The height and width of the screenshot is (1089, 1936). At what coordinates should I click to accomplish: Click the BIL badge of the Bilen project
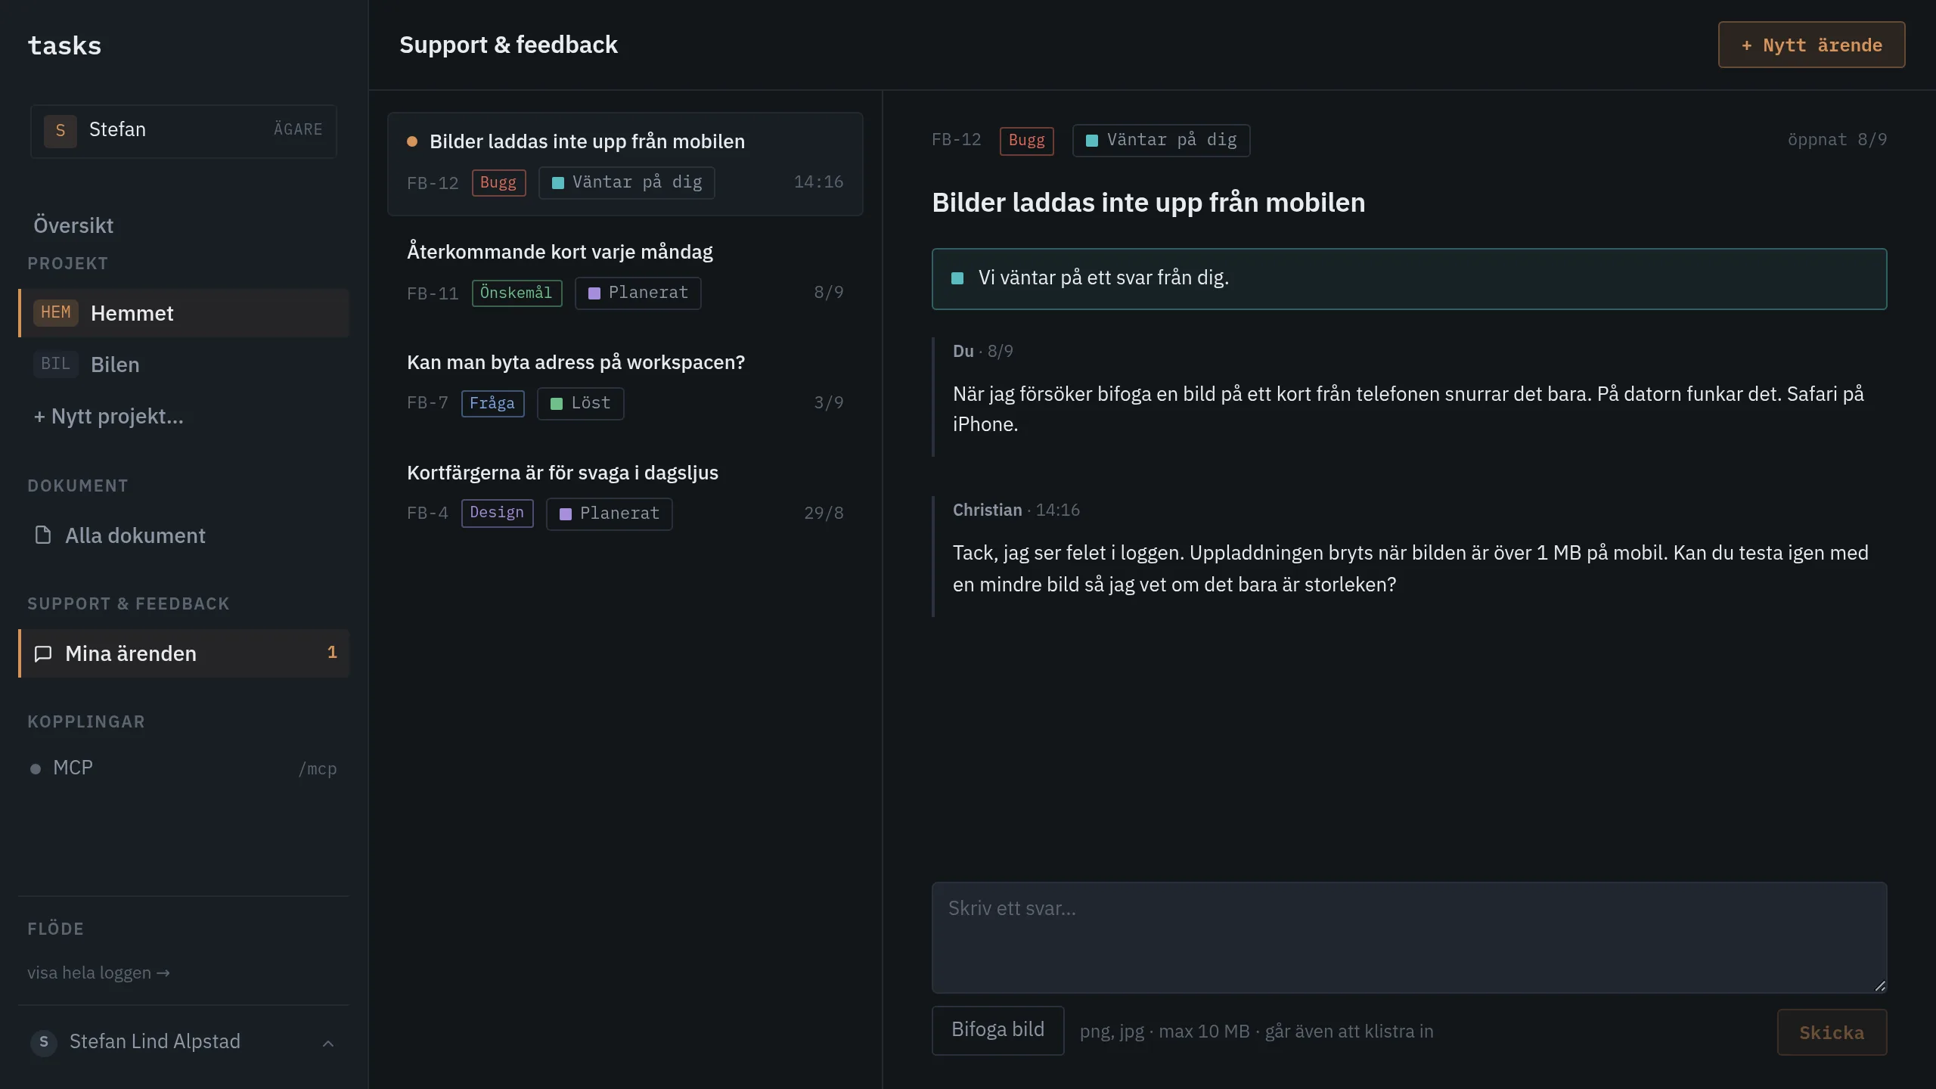(56, 364)
